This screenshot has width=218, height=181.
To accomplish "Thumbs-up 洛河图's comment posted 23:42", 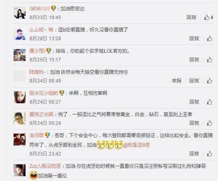I will pos(210,153).
